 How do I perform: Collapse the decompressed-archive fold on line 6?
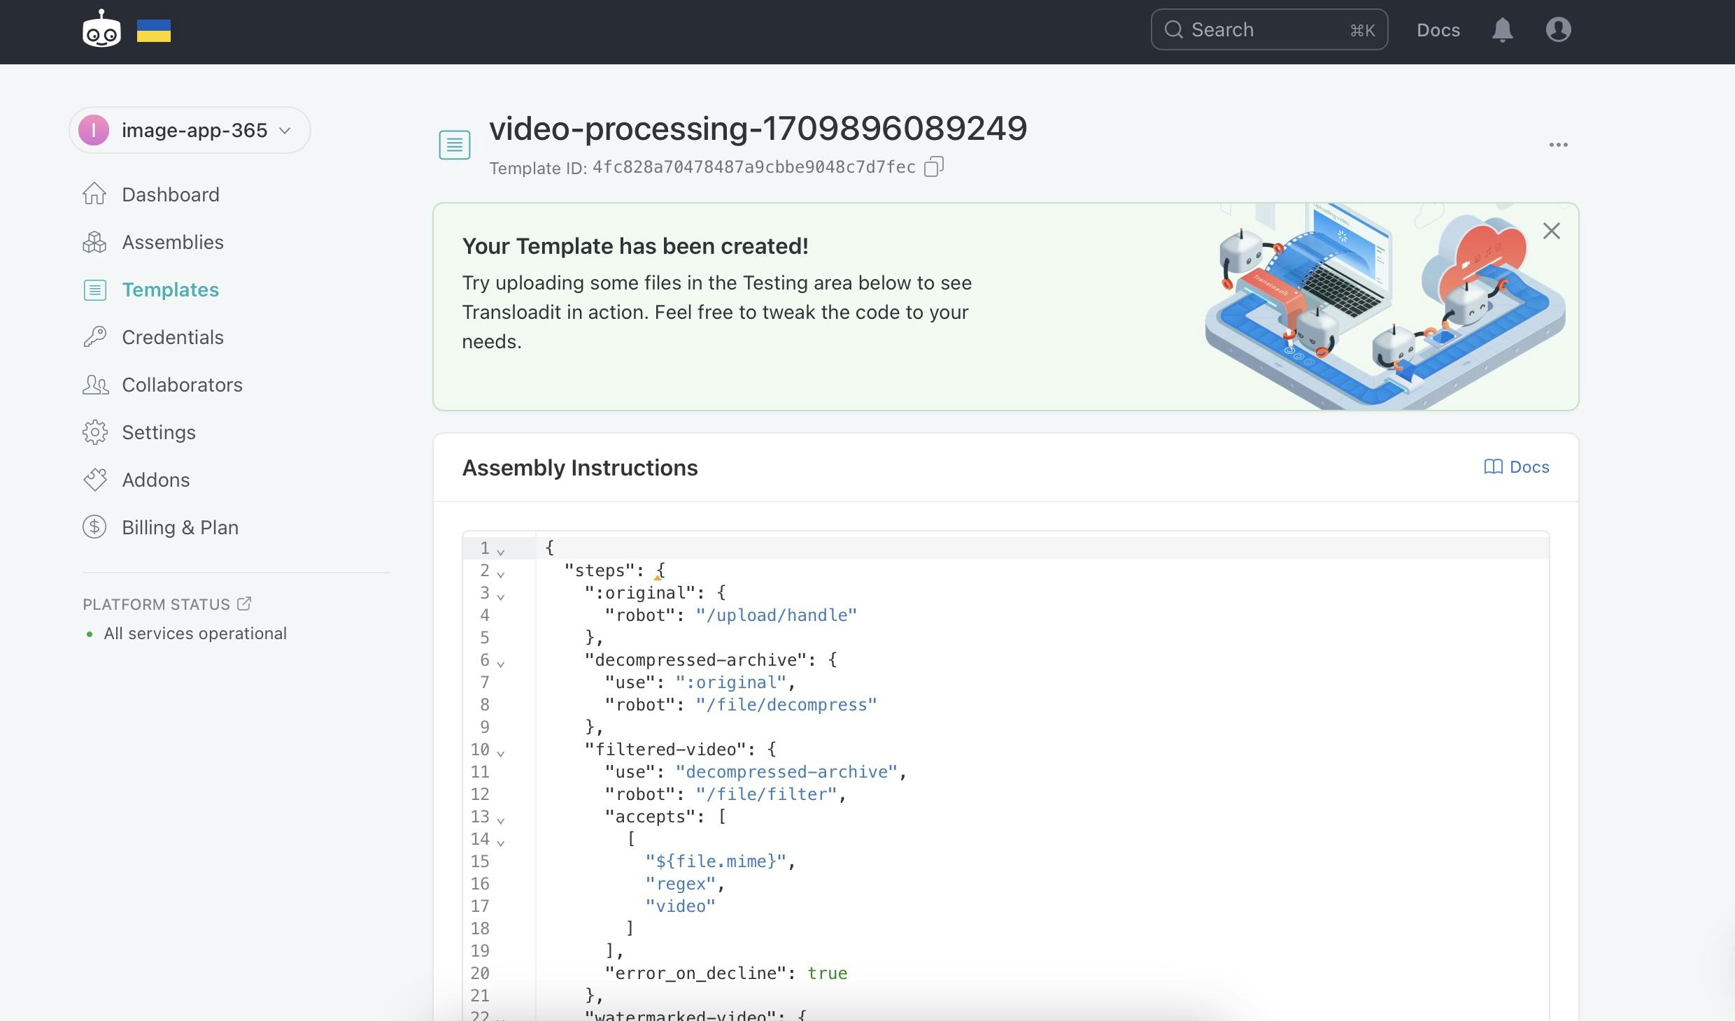click(501, 663)
